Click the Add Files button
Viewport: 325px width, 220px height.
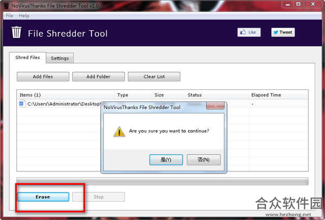point(43,76)
